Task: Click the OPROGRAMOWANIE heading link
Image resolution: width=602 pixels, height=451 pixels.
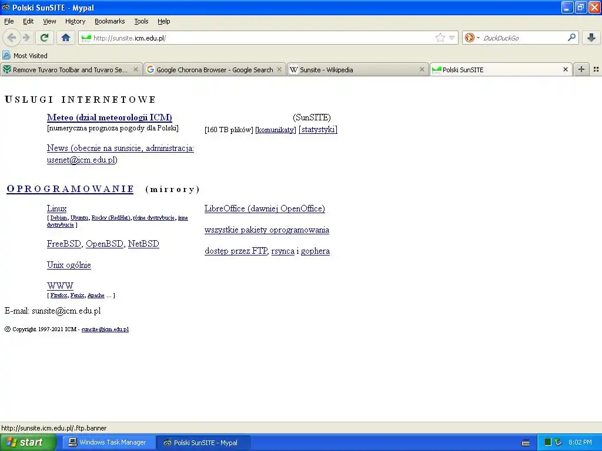Action: coord(70,189)
